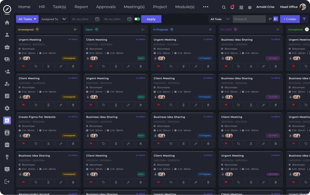Open the Report menu item
Image resolution: width=310 pixels, height=195 pixels.
tap(81, 7)
